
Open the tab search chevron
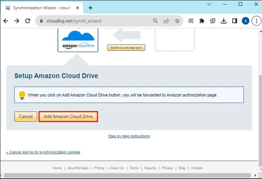point(209,4)
